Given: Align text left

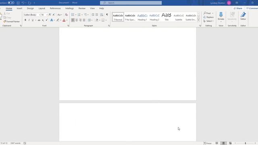Looking at the screenshot, I should (x=73, y=20).
